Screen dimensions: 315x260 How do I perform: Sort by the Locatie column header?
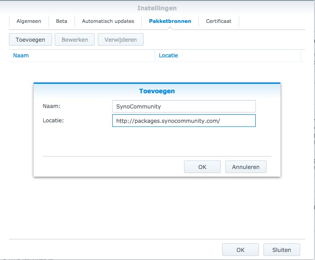pyautogui.click(x=228, y=56)
